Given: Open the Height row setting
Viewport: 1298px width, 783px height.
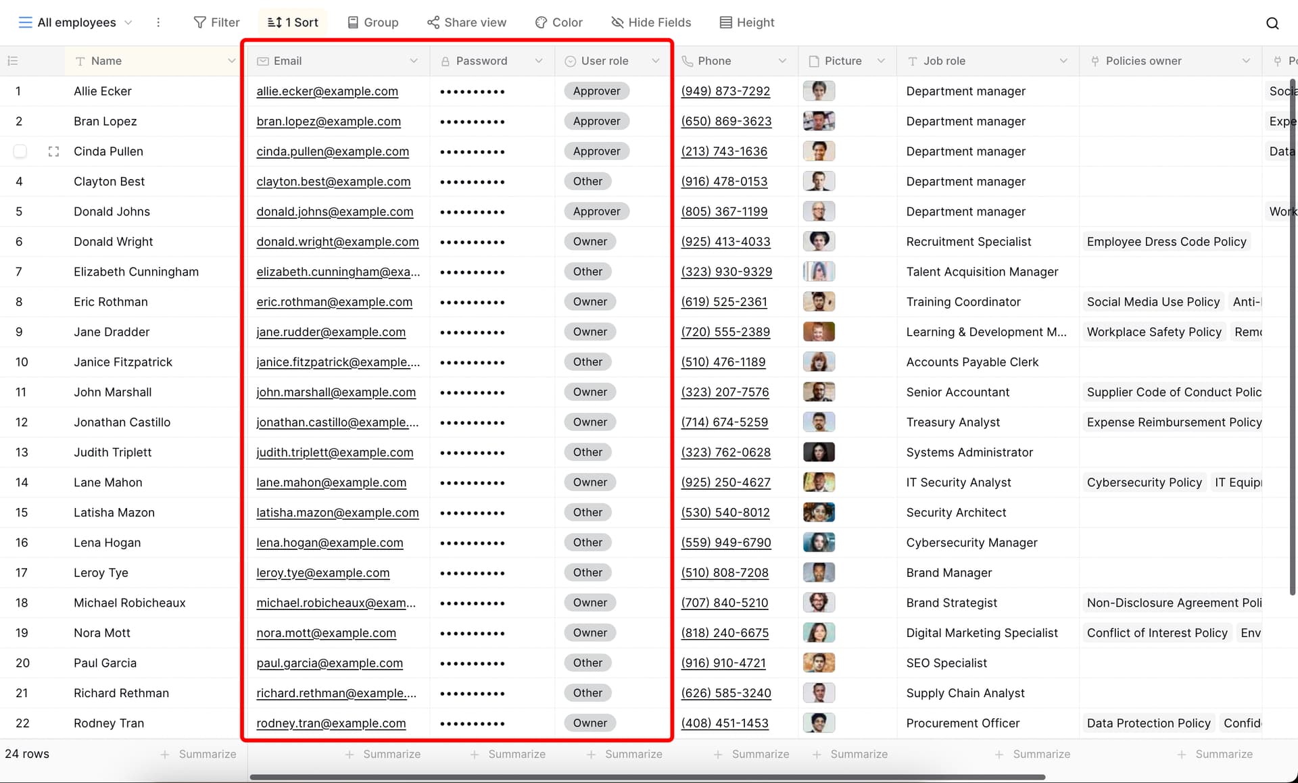Looking at the screenshot, I should (747, 22).
